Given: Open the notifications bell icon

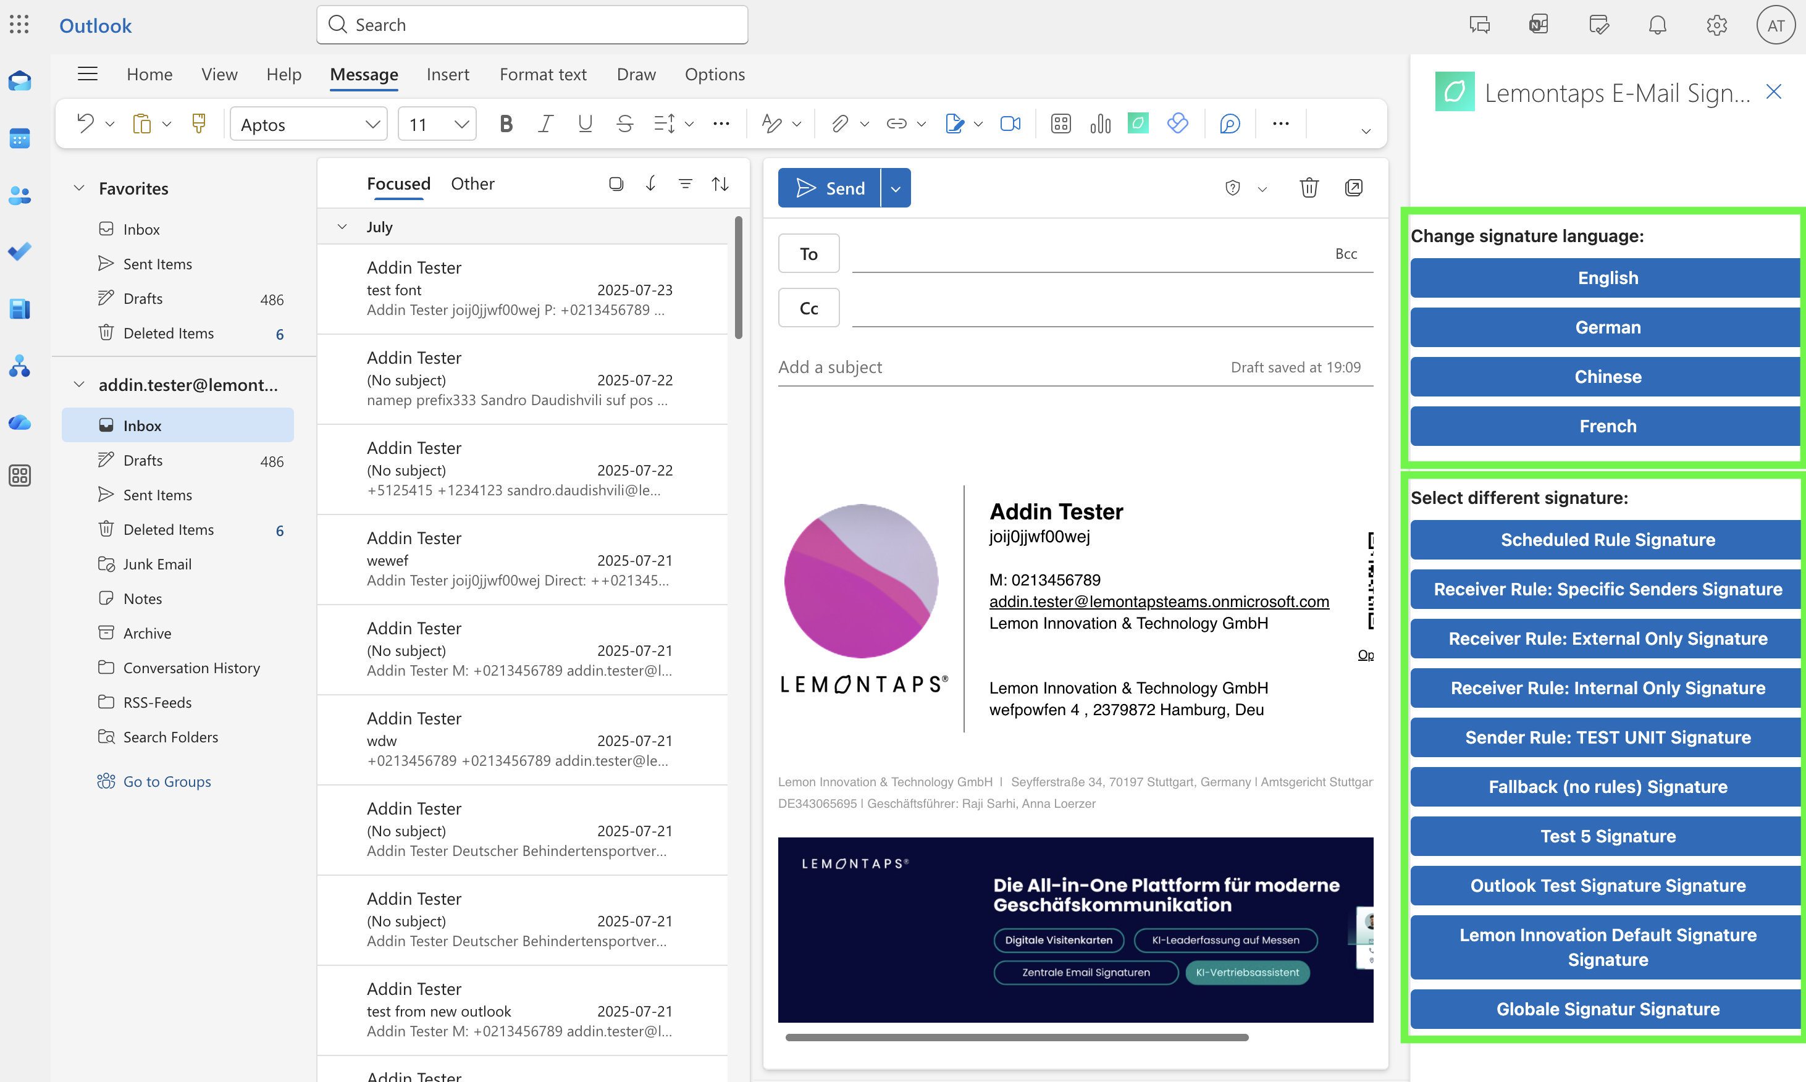Looking at the screenshot, I should tap(1657, 25).
